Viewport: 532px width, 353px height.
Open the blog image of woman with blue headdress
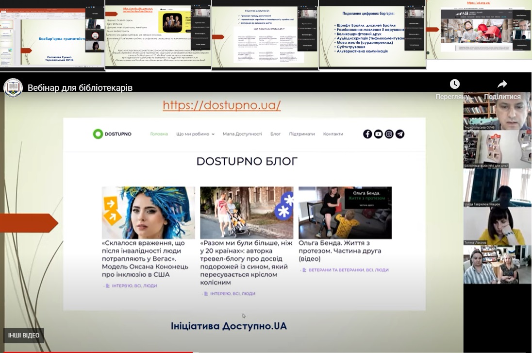click(149, 213)
